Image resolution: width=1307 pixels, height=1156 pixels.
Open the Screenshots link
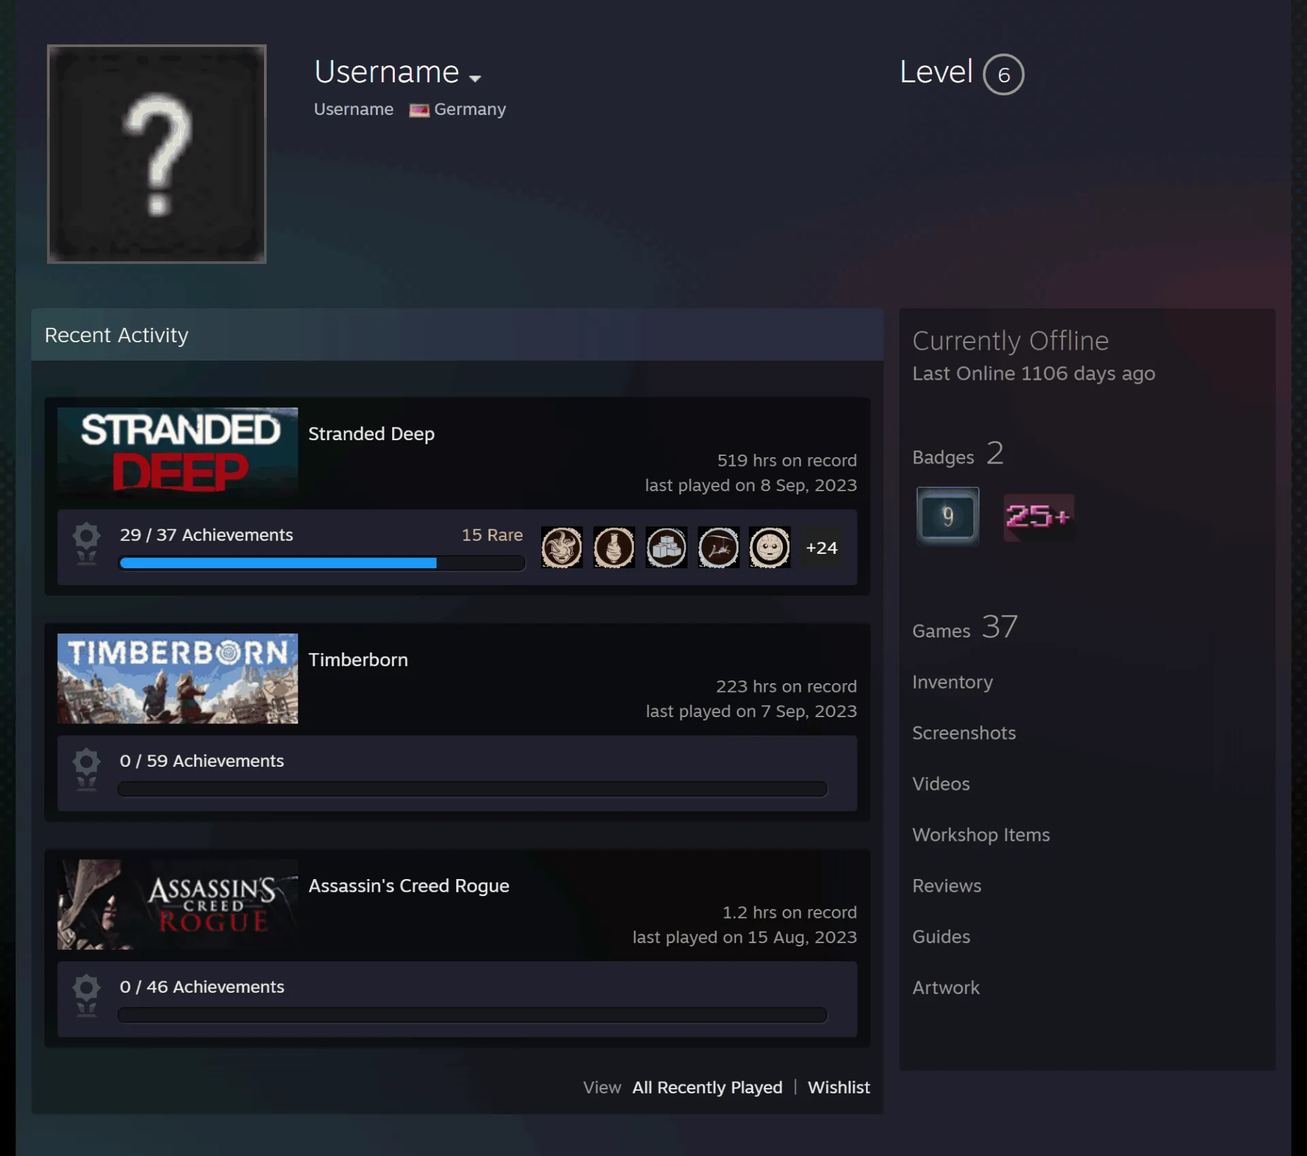pos(964,733)
